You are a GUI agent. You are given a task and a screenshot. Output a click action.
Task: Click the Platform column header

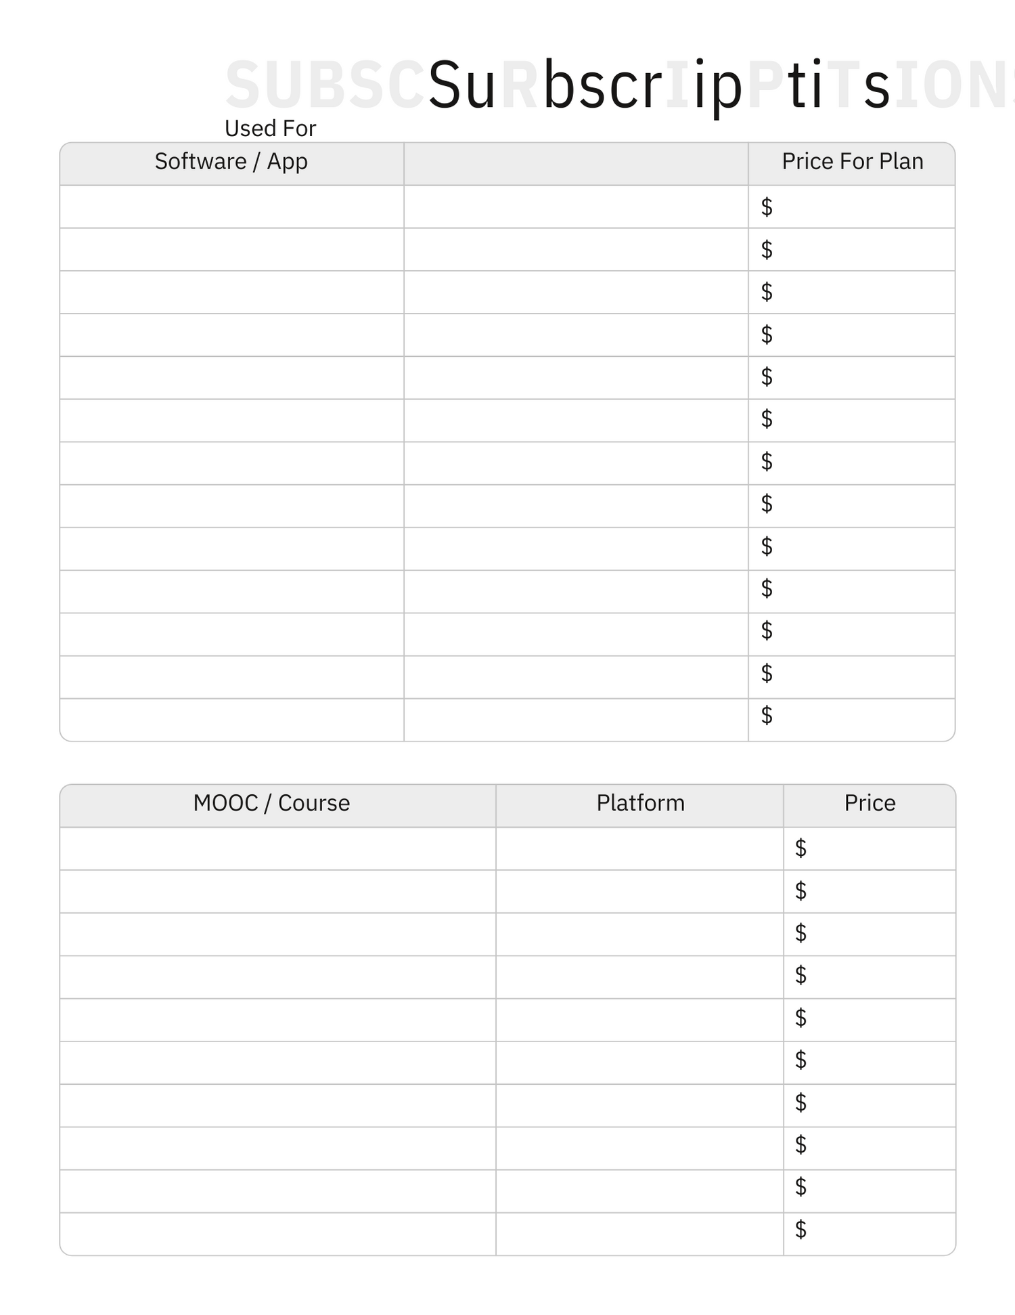click(x=640, y=804)
